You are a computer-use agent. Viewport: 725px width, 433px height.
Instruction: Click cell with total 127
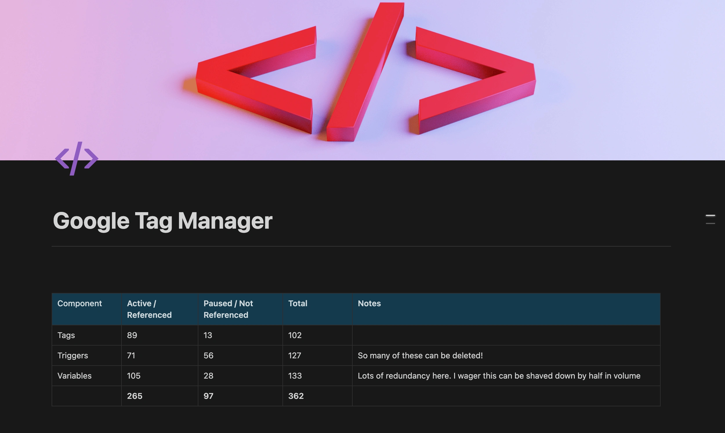point(318,355)
